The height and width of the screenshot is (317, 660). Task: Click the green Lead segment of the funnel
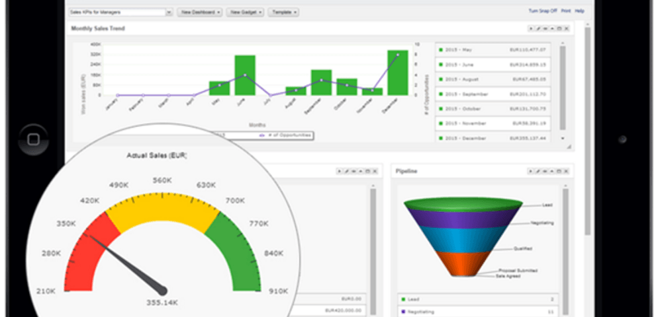pos(463,204)
